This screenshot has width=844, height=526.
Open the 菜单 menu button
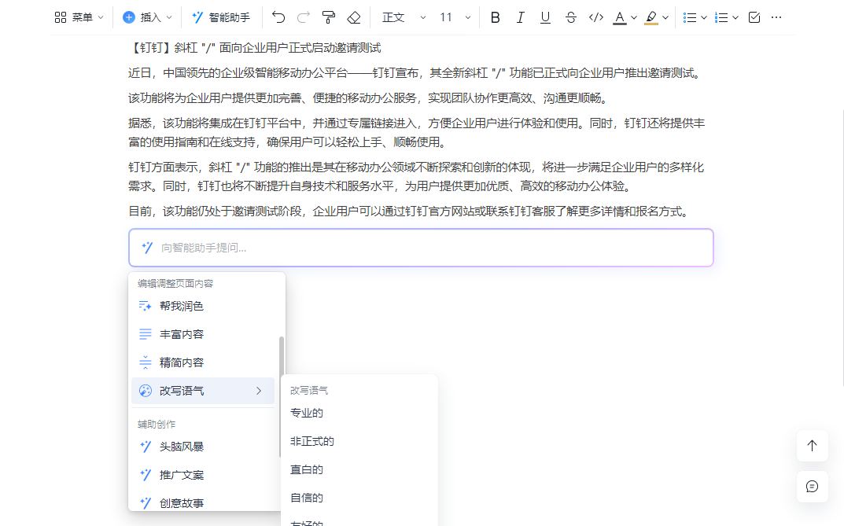(79, 17)
